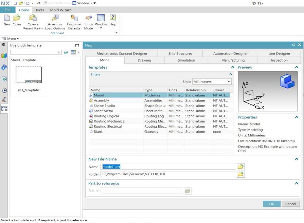Open the Ship Structures tab

tap(180, 53)
